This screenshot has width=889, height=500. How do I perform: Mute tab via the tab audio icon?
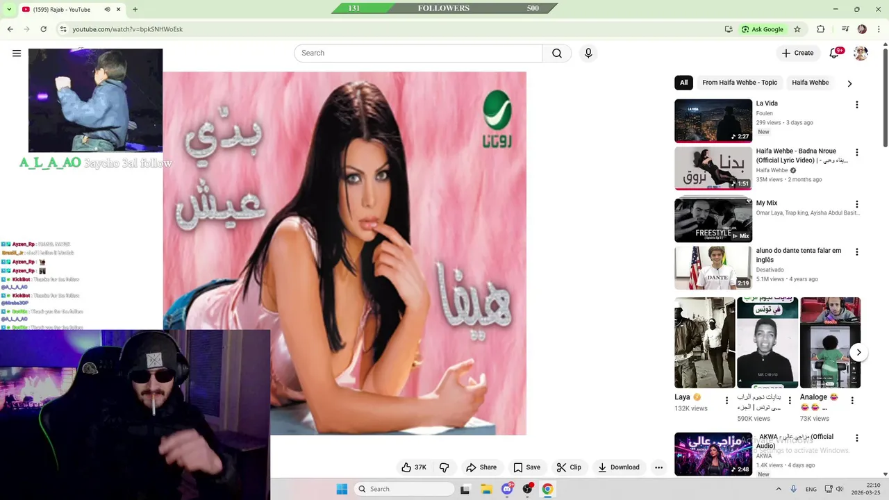point(107,9)
